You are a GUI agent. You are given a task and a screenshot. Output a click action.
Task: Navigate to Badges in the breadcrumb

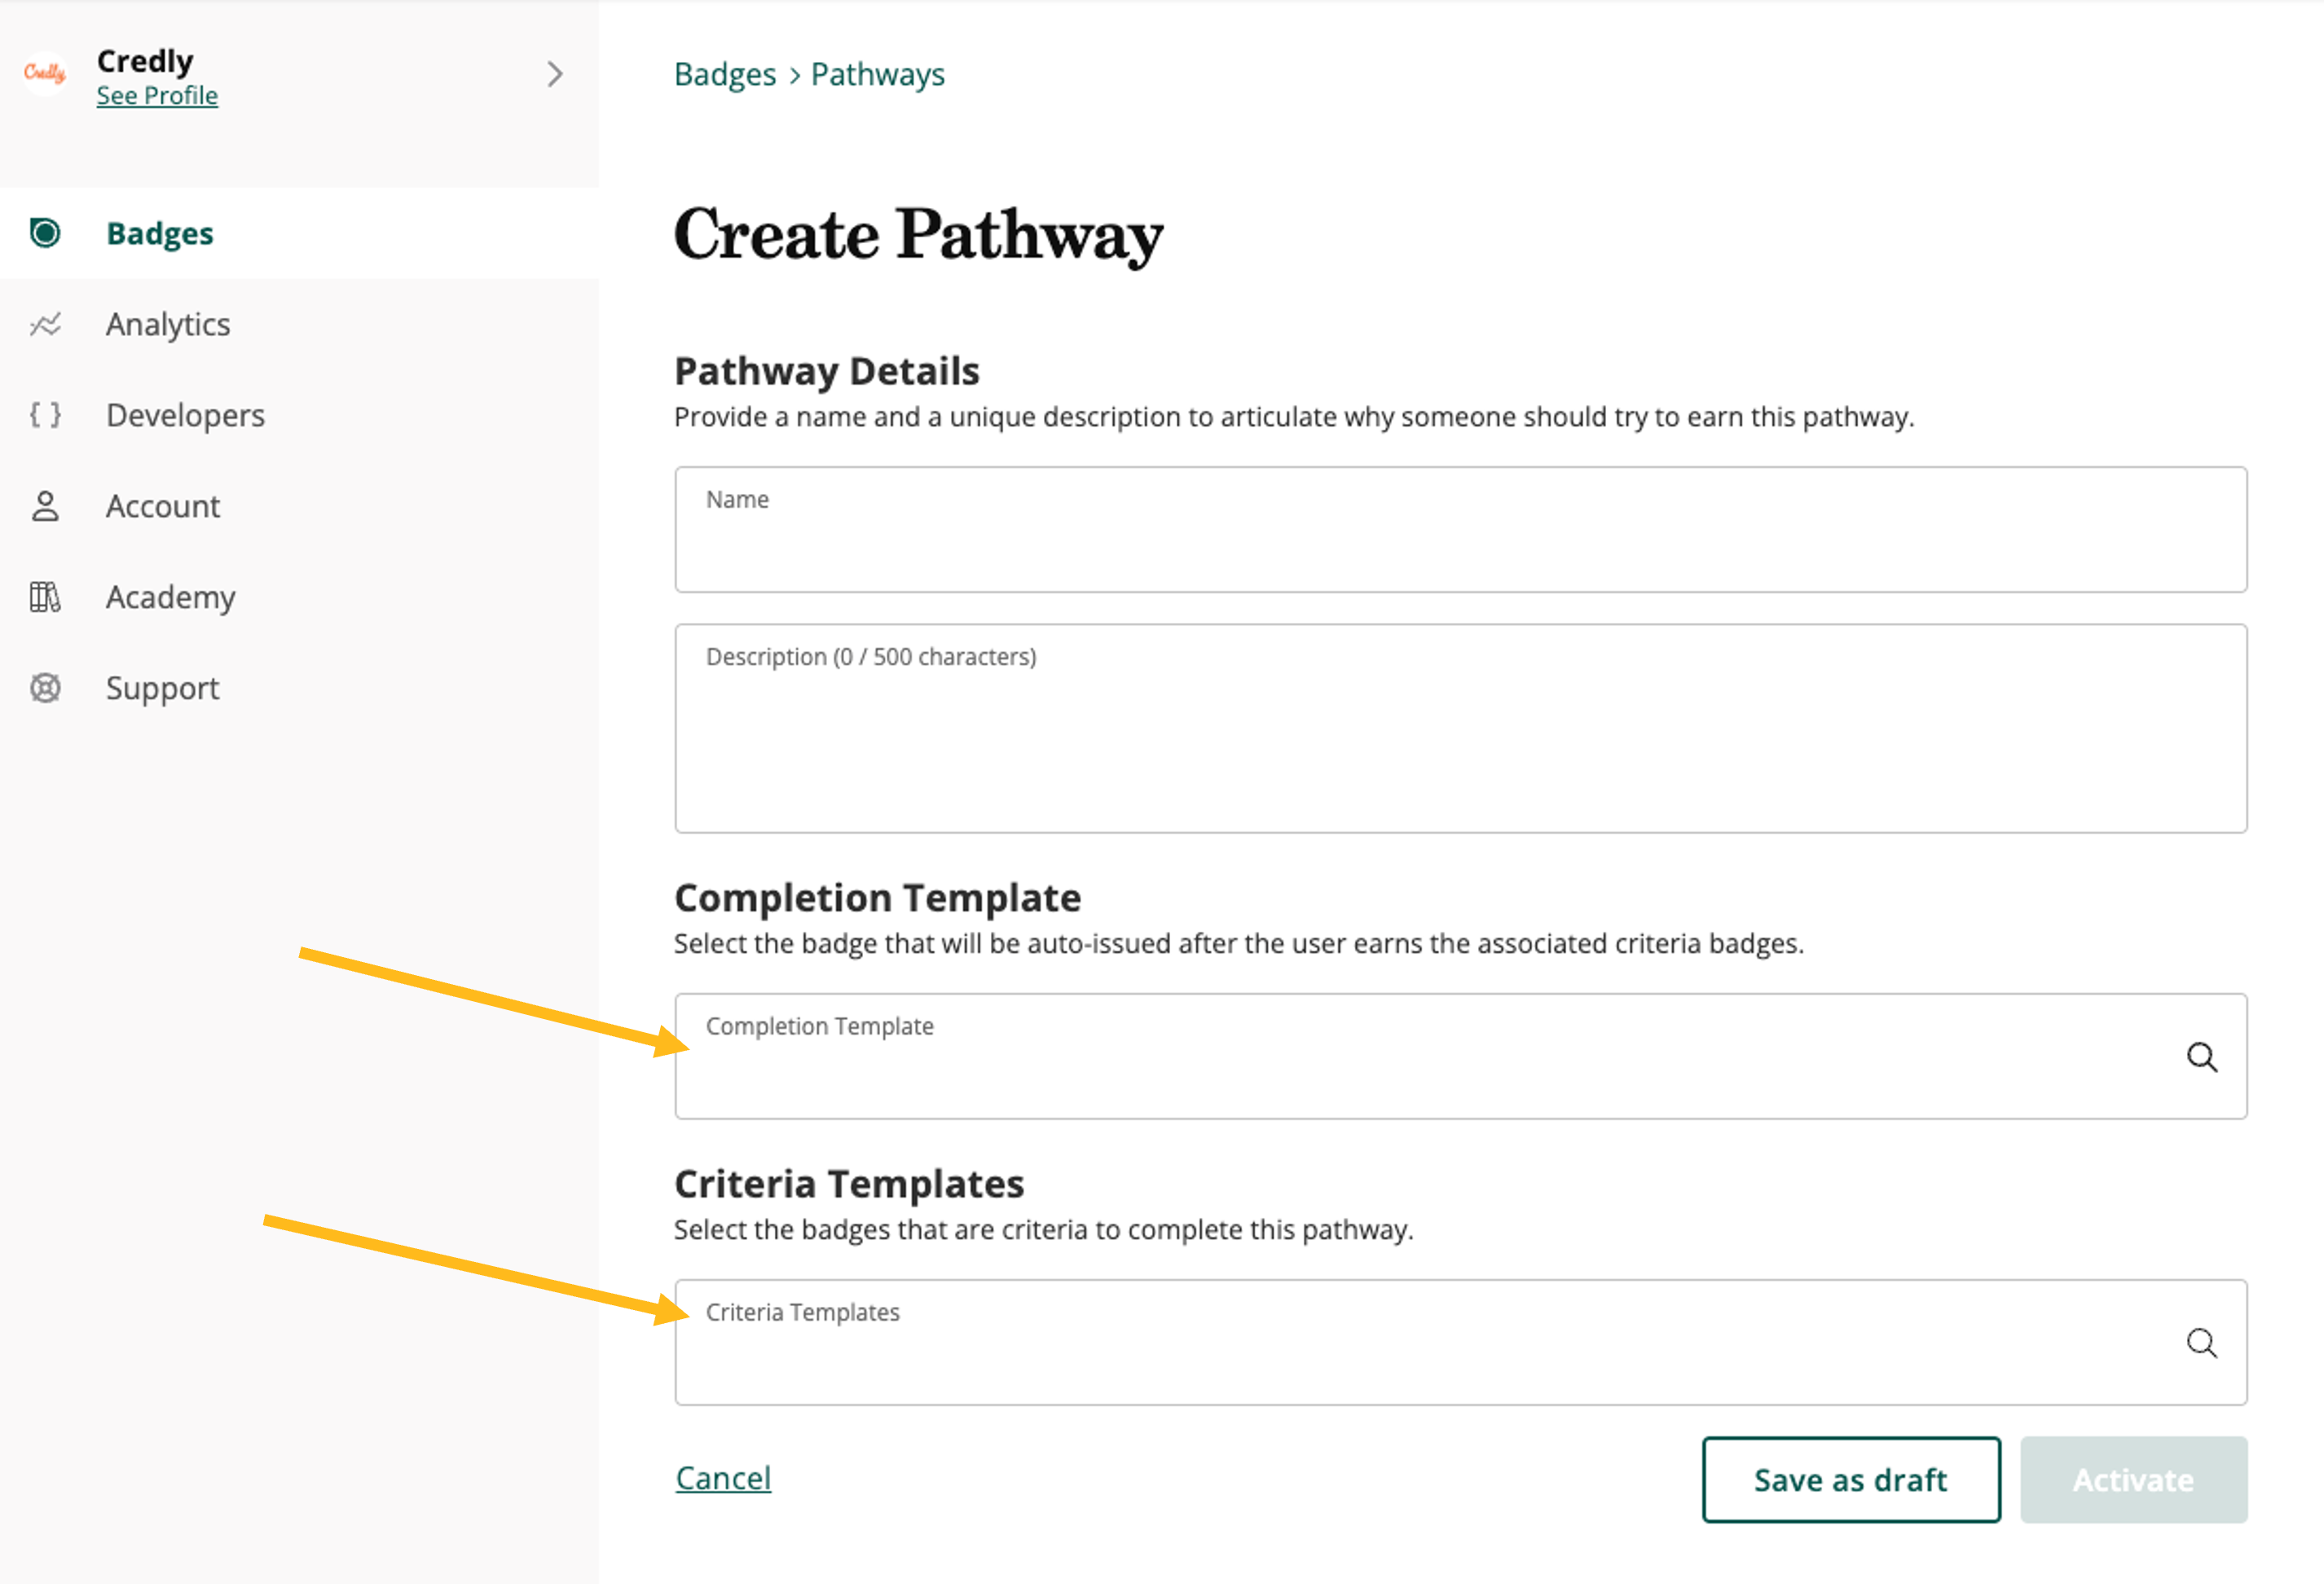tap(725, 73)
